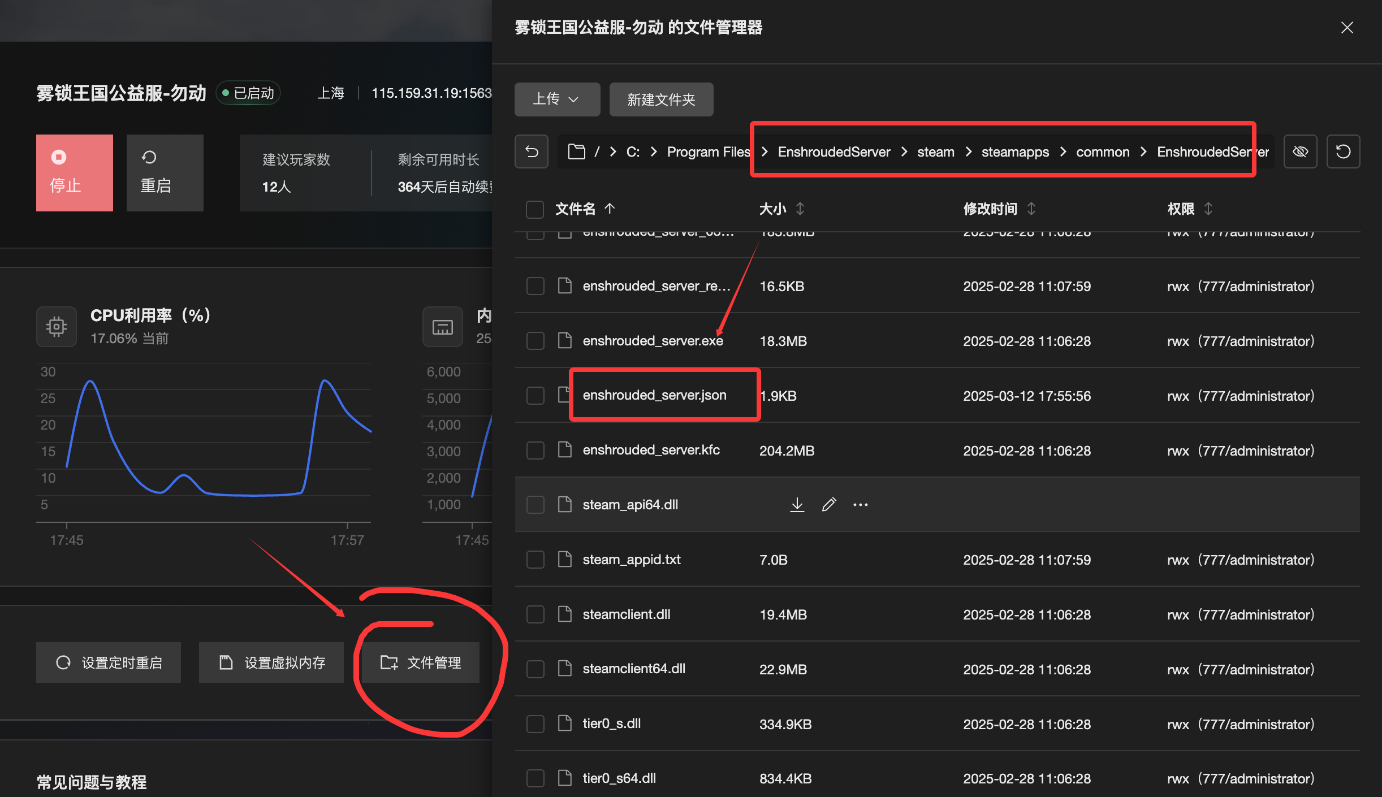1382x797 pixels.
Task: Jump to Program Files breadcrumb segment
Action: click(x=708, y=151)
